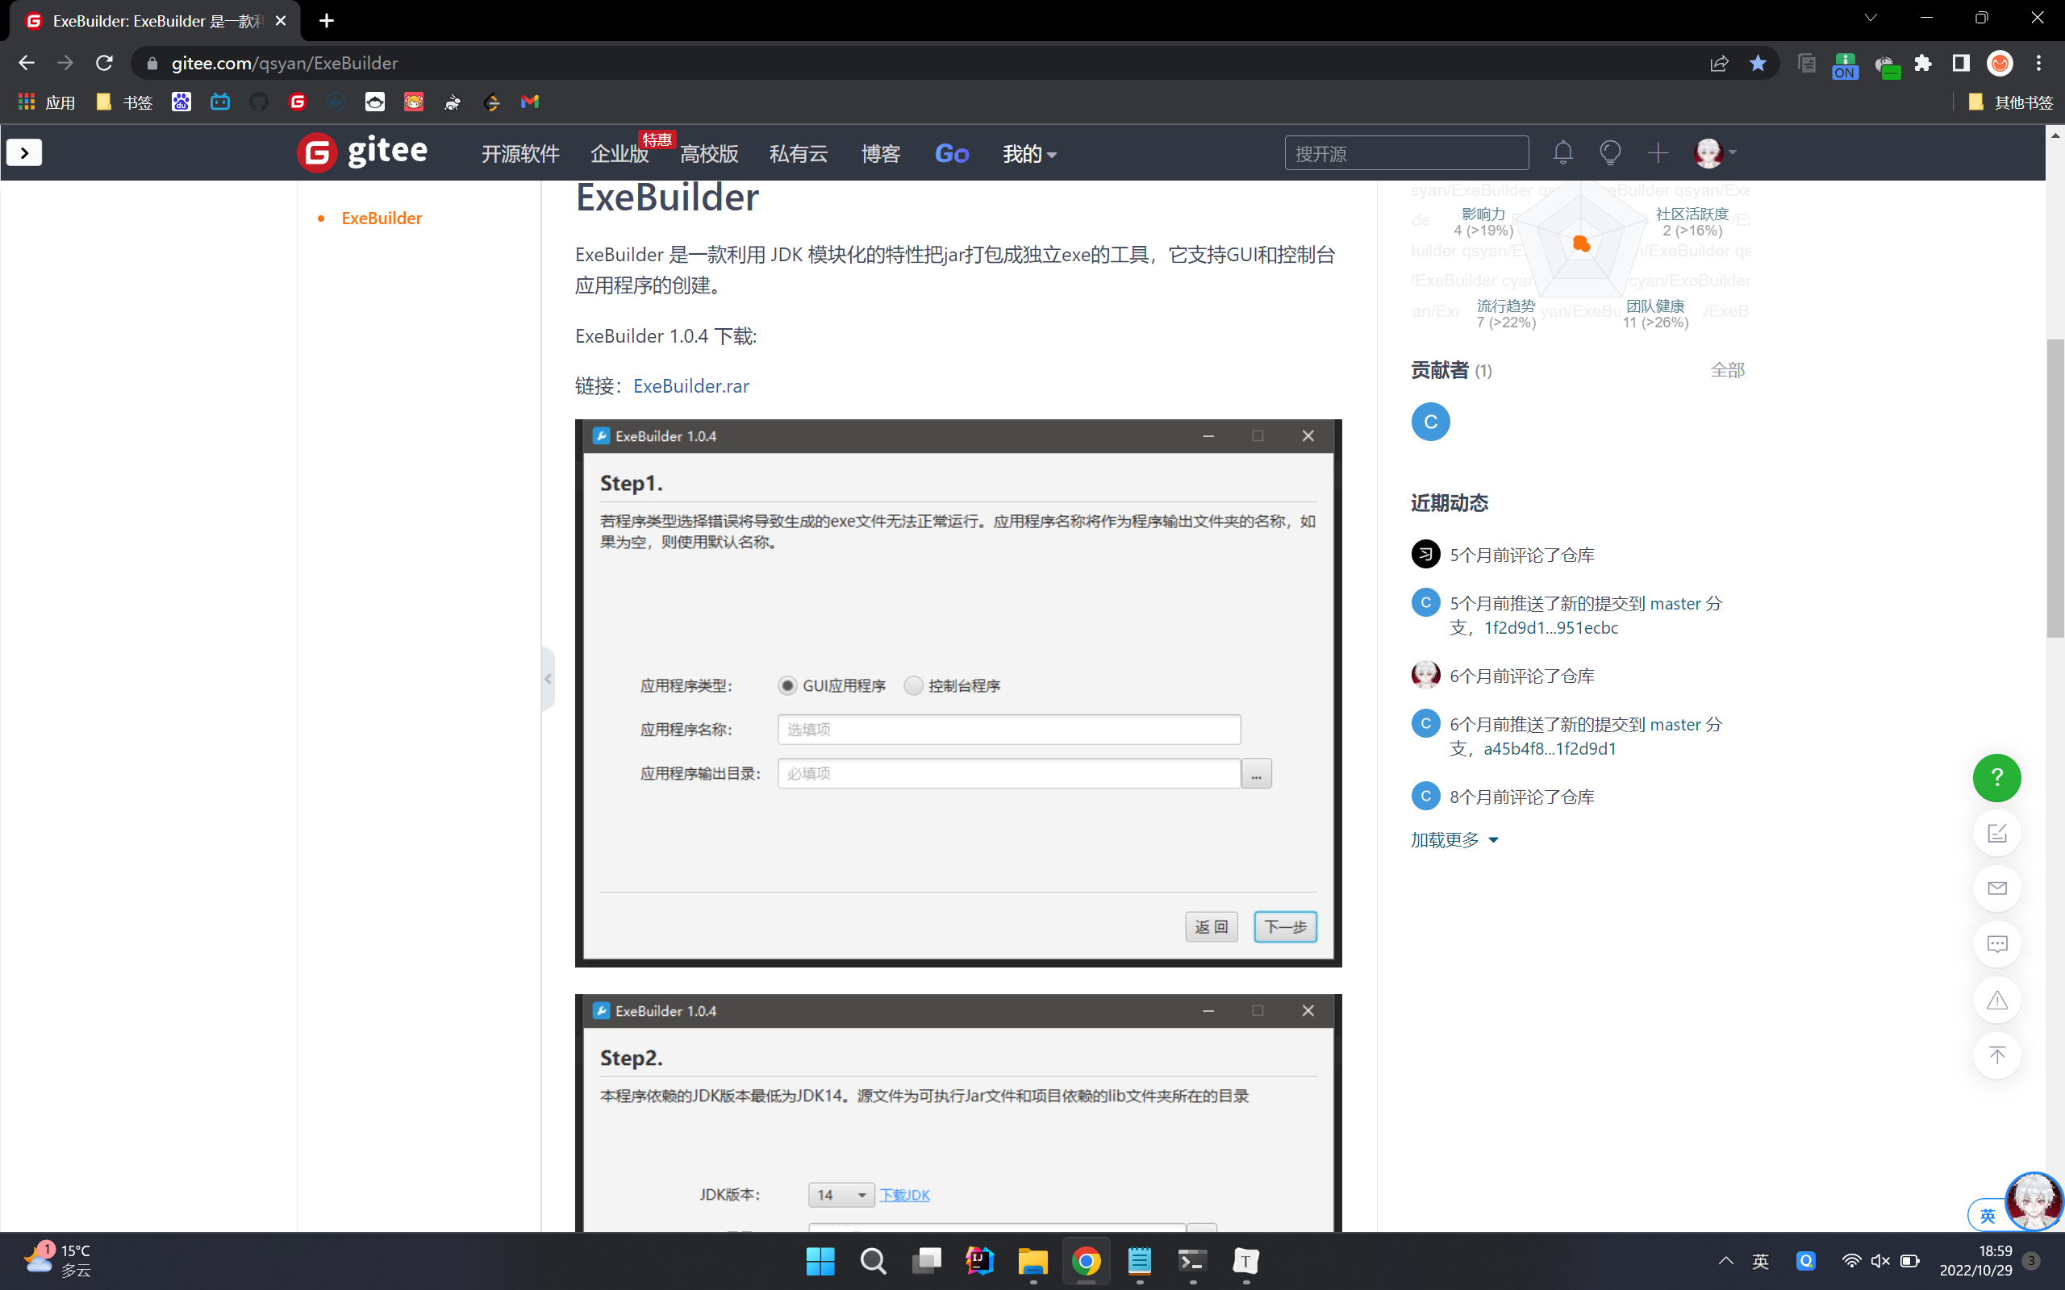Click the plus create icon in header
The height and width of the screenshot is (1290, 2065).
click(1657, 153)
